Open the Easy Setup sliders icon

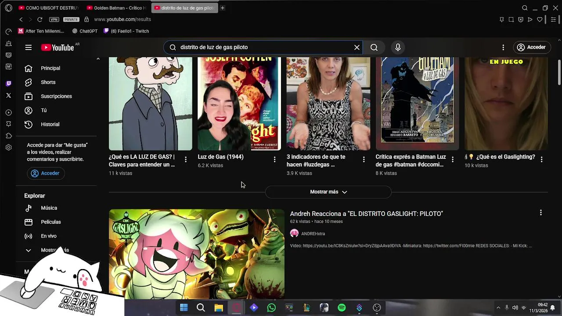(553, 19)
